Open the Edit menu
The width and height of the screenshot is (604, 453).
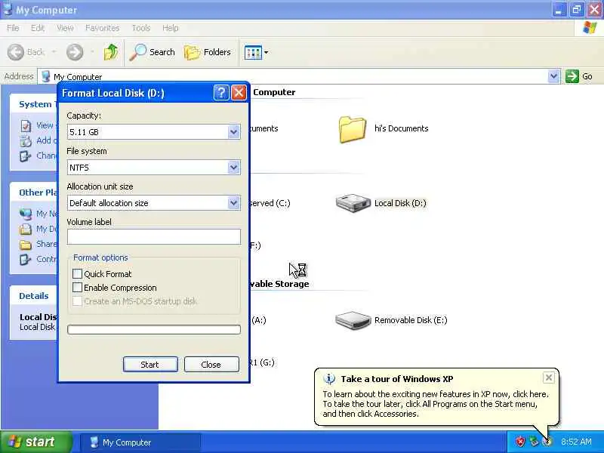tap(37, 28)
